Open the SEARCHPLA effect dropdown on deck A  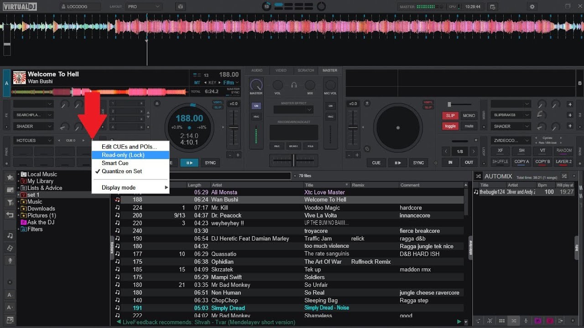click(33, 115)
